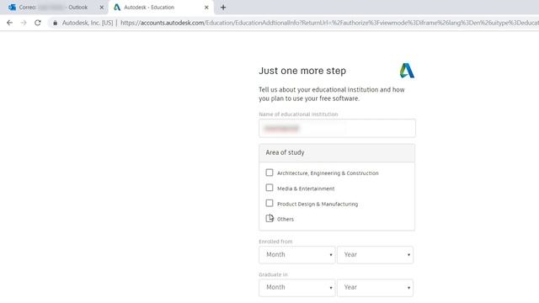Close the Autodesk - Education tab
Image resolution: width=539 pixels, height=303 pixels.
click(206, 8)
